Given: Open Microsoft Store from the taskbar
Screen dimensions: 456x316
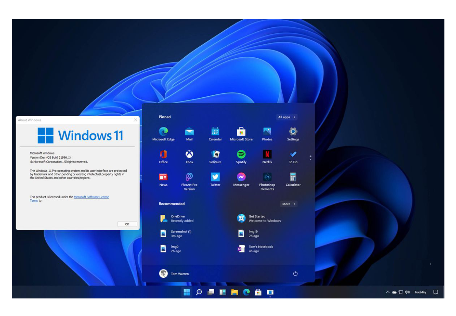Looking at the screenshot, I should (259, 292).
